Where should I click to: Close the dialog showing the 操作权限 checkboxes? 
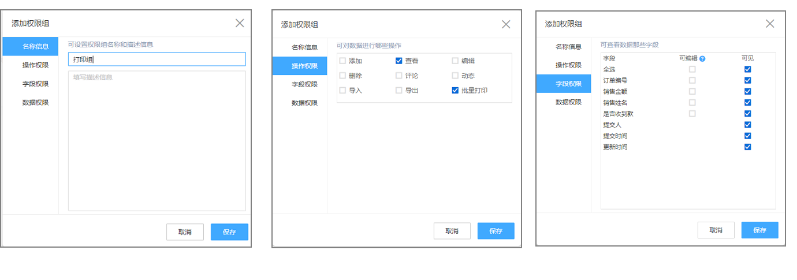pyautogui.click(x=506, y=24)
